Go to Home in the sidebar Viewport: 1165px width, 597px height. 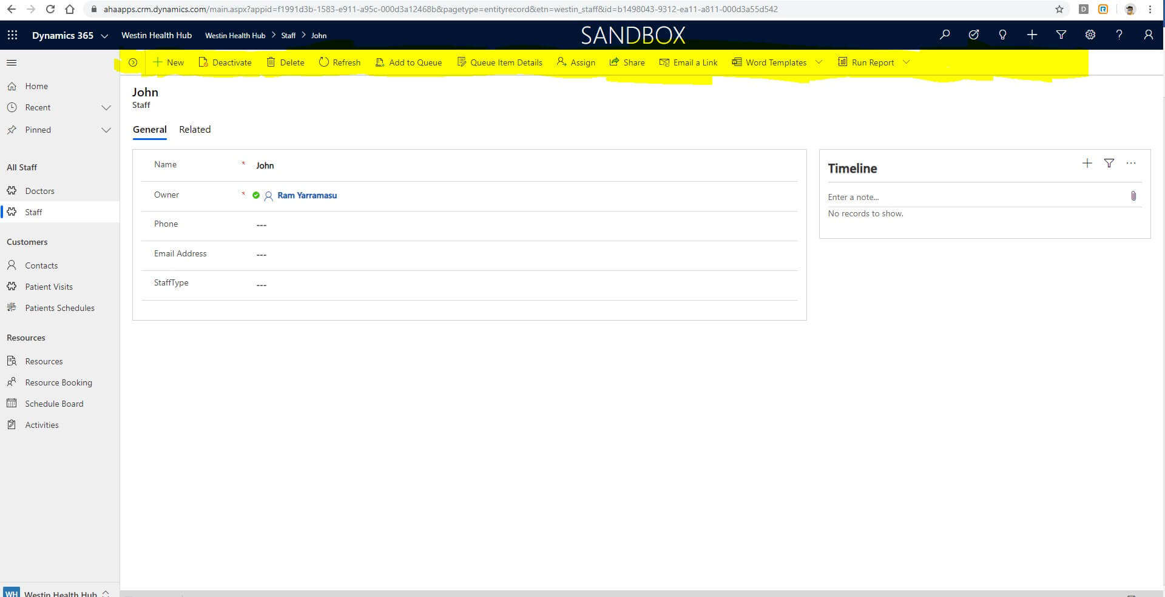pyautogui.click(x=59, y=86)
